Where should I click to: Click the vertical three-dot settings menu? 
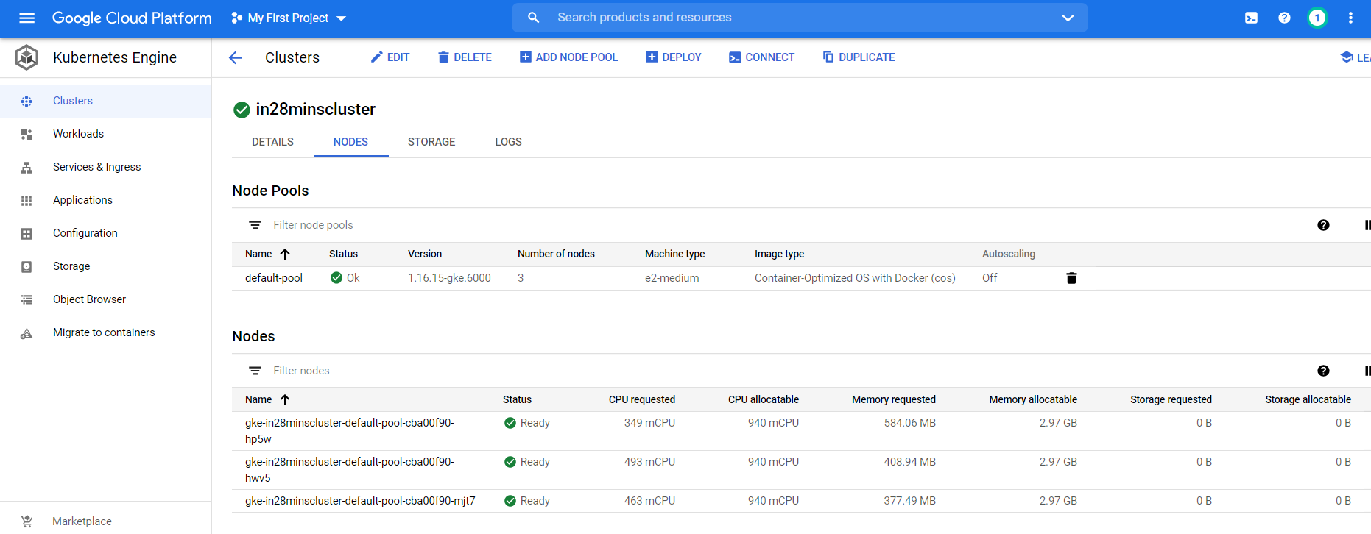pyautogui.click(x=1350, y=18)
